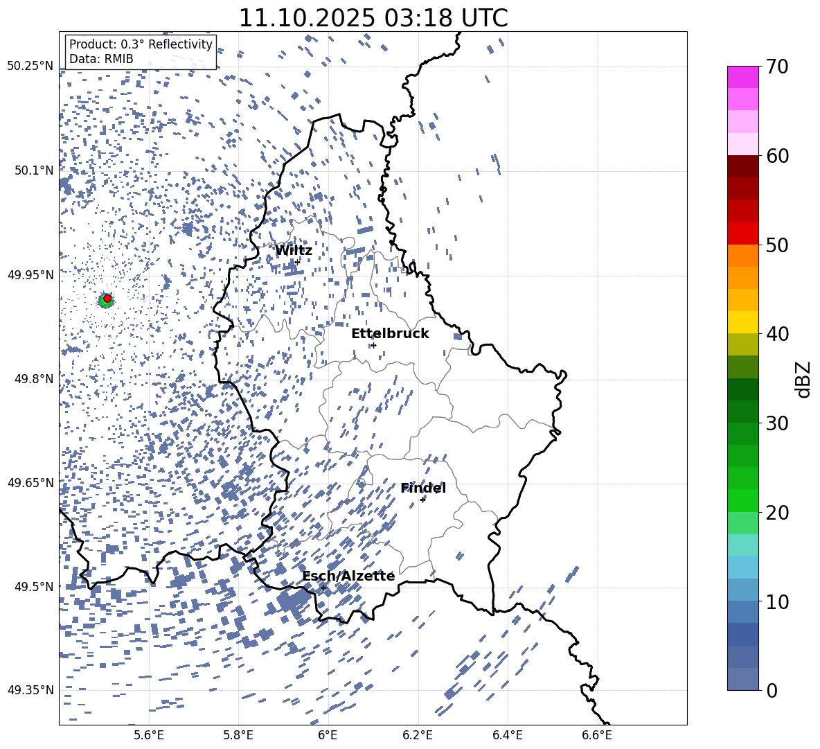Select the Esch/Alzette city label
Screen dimensions: 820x749
pyautogui.click(x=348, y=576)
